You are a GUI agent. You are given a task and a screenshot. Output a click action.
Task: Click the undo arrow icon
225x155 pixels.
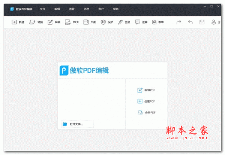(x=190, y=22)
